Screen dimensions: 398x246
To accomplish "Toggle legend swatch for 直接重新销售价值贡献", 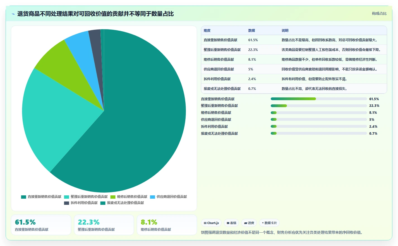I will 23,197.
